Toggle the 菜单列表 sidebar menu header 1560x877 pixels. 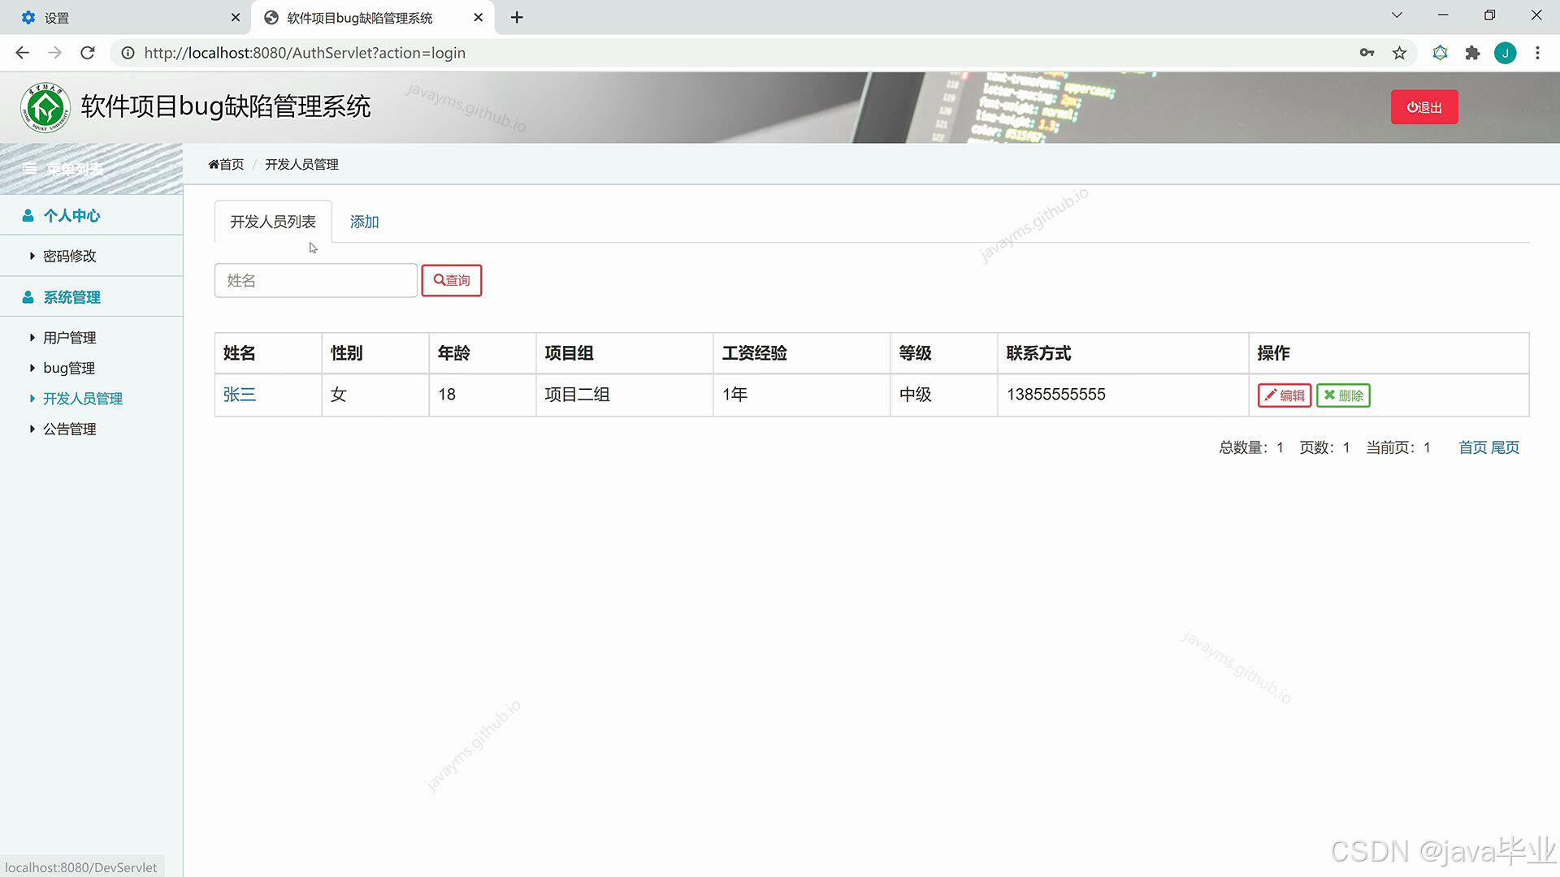91,169
